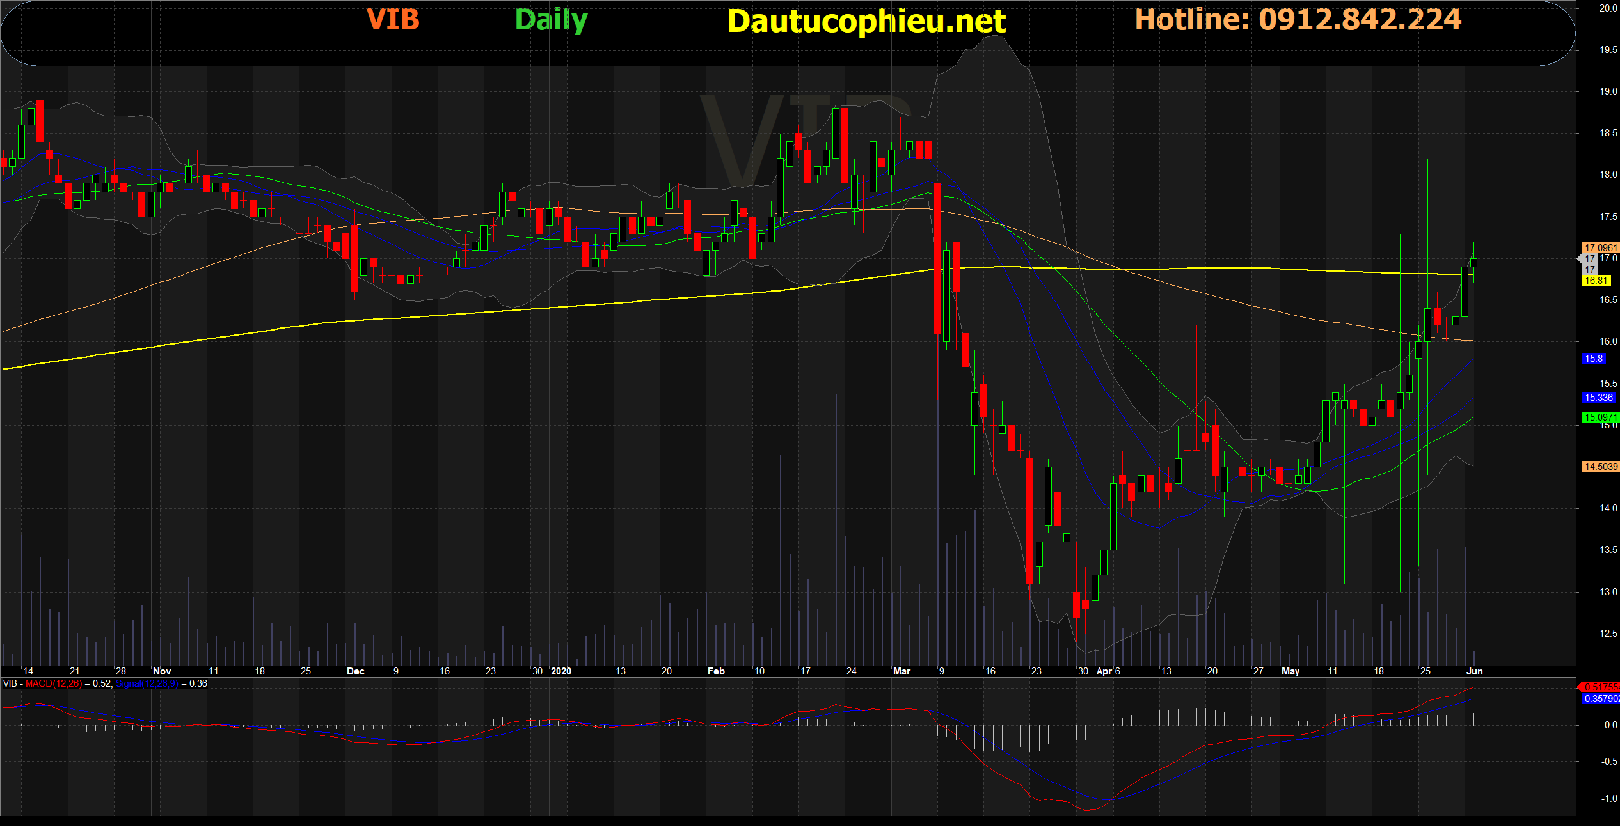
Task: Click the gray last-price arrow marker at 17
Action: coord(1589,259)
